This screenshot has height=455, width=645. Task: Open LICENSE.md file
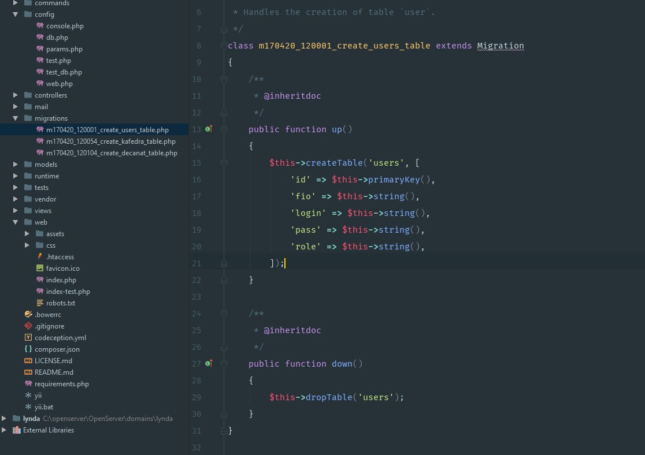(53, 360)
